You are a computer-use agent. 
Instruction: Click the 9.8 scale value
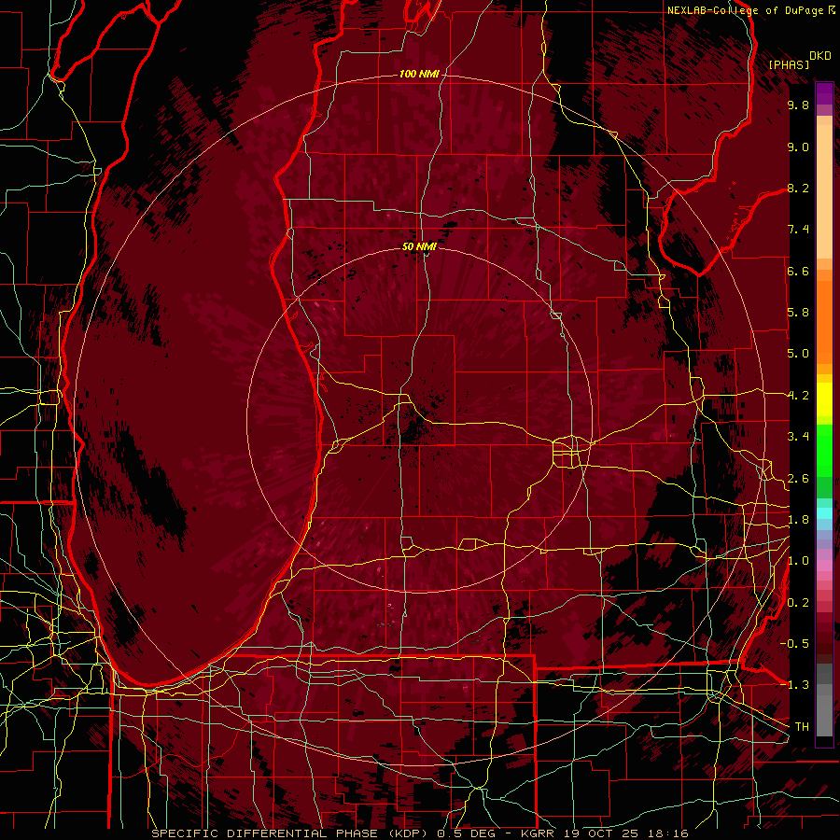tap(798, 105)
